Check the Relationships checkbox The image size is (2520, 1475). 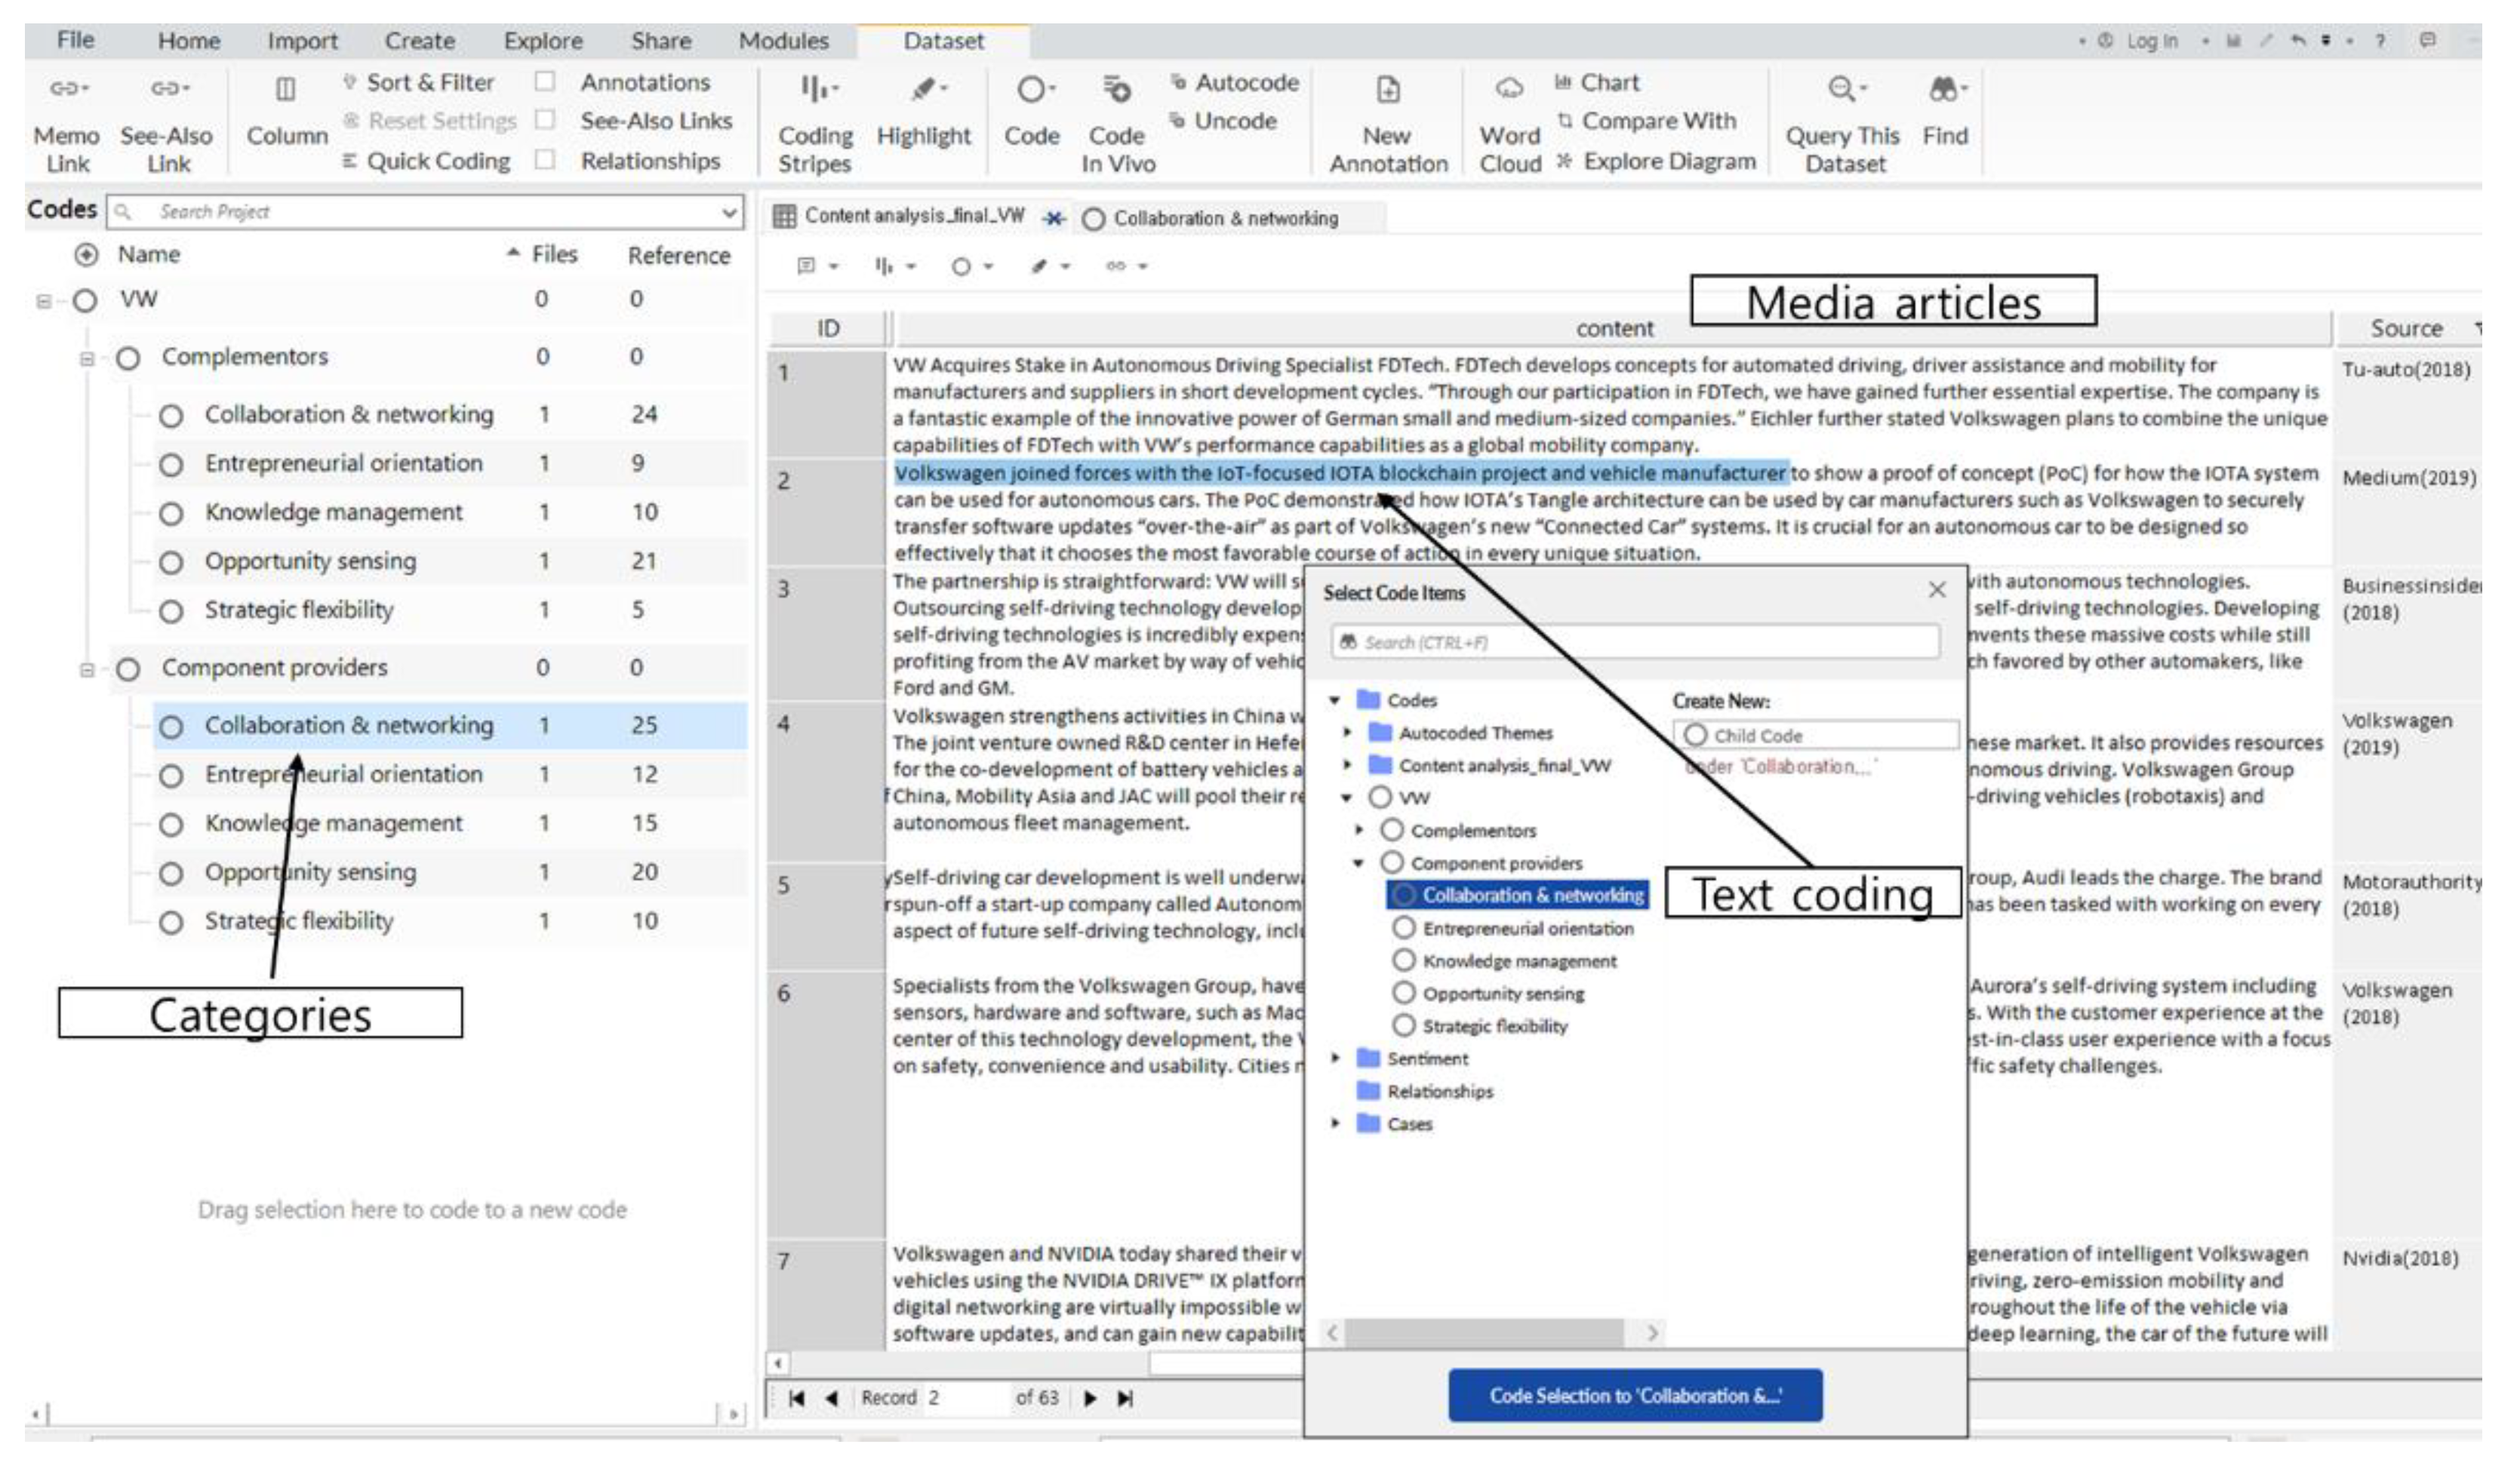click(545, 160)
